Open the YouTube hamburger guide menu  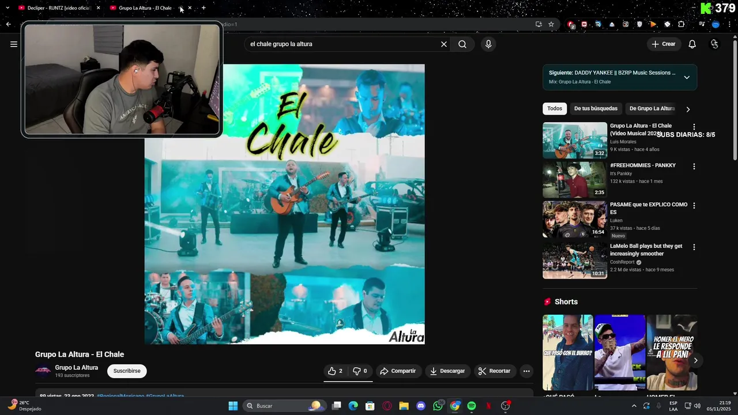click(14, 44)
